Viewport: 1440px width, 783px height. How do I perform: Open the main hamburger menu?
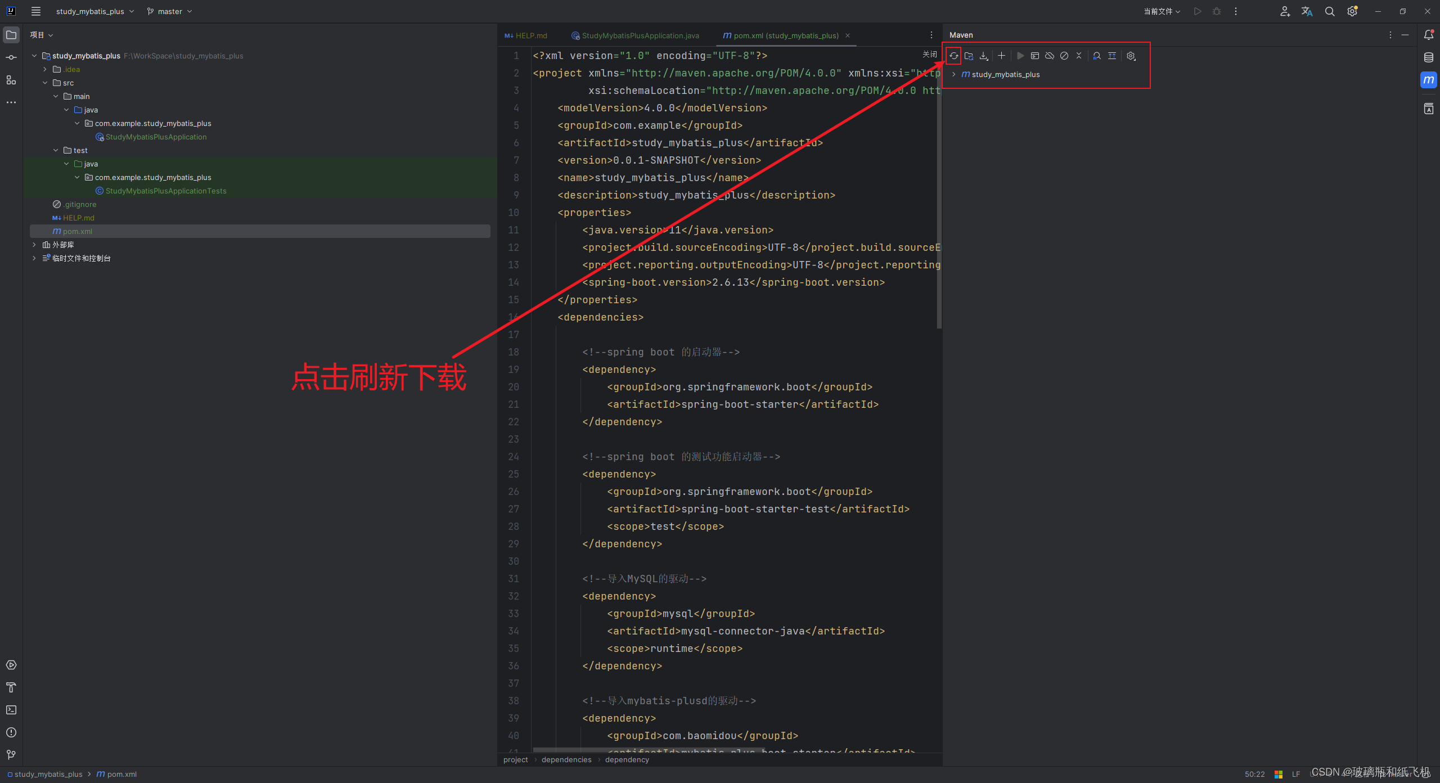pos(36,11)
